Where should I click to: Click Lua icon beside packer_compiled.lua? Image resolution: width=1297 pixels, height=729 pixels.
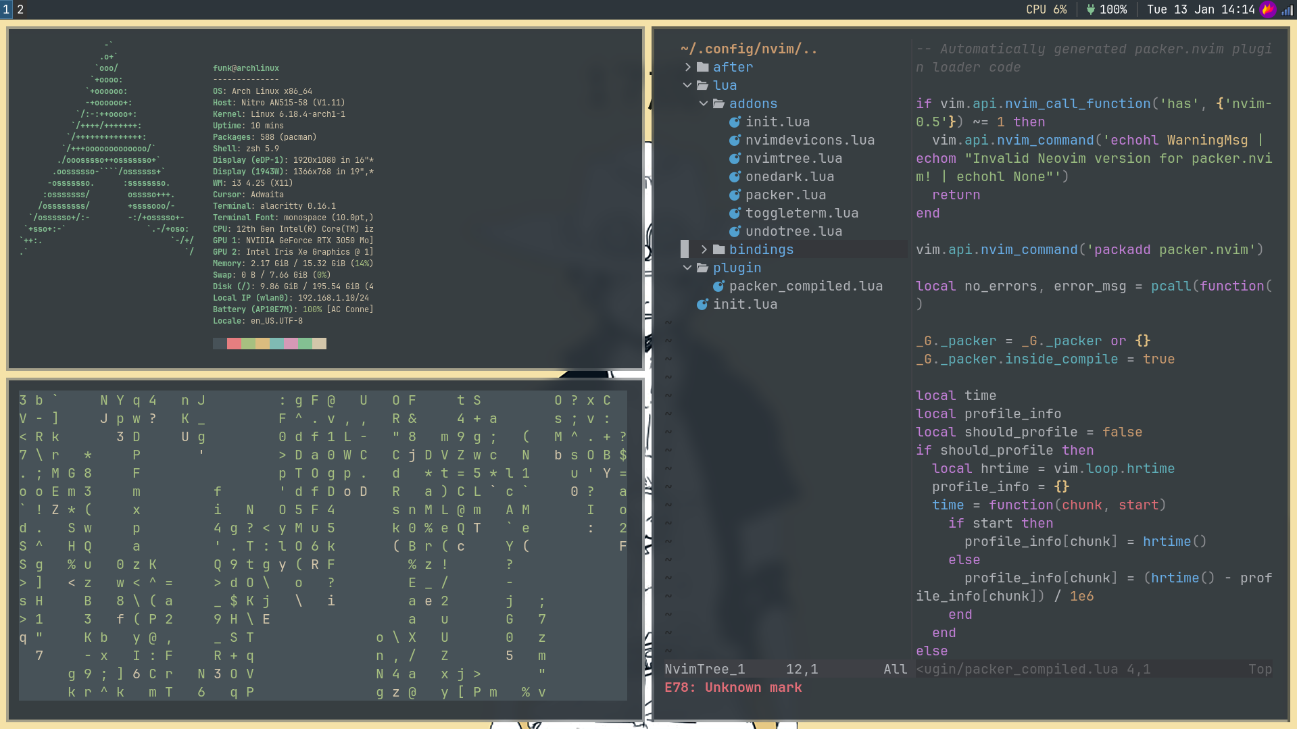pos(718,286)
